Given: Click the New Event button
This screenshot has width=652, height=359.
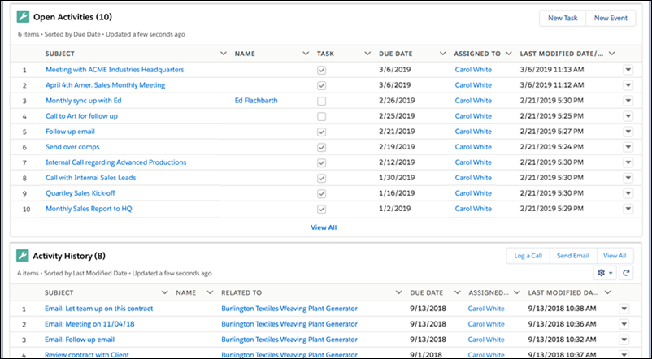Looking at the screenshot, I should [611, 19].
